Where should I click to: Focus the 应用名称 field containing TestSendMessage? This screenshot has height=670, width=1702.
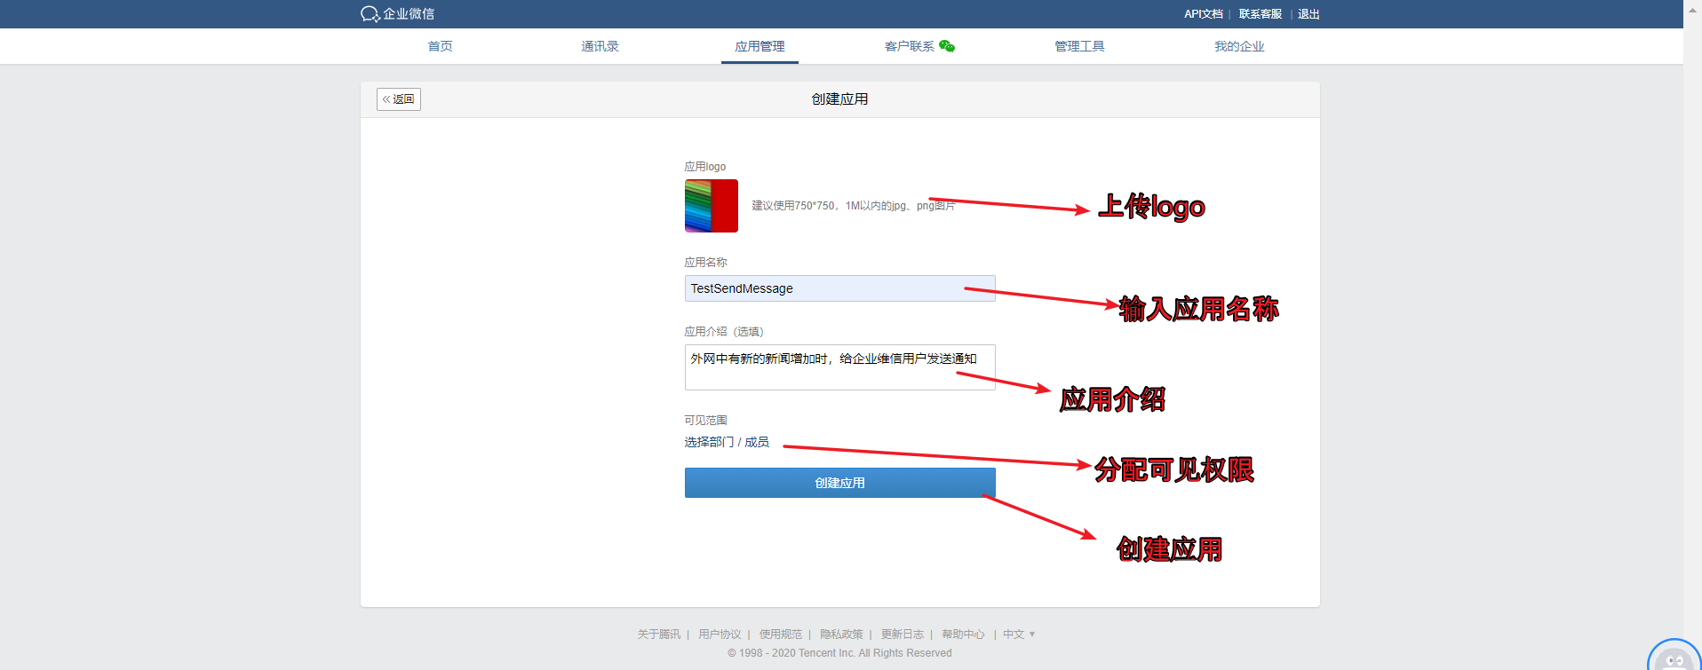pos(839,288)
